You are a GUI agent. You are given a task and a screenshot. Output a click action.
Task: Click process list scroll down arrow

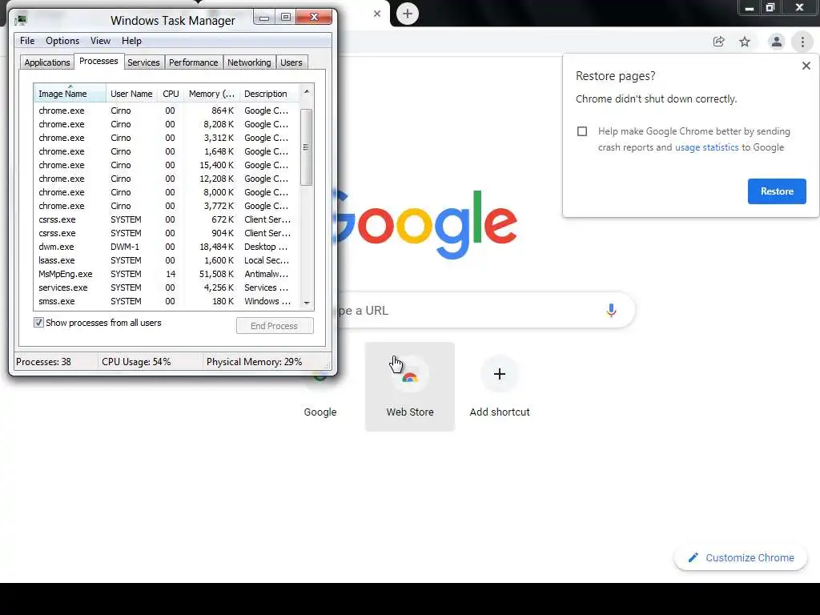307,303
